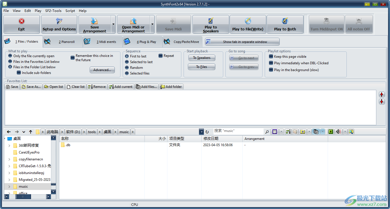
Task: Click the green play icon in browser toolbar
Action: pyautogui.click(x=331, y=132)
